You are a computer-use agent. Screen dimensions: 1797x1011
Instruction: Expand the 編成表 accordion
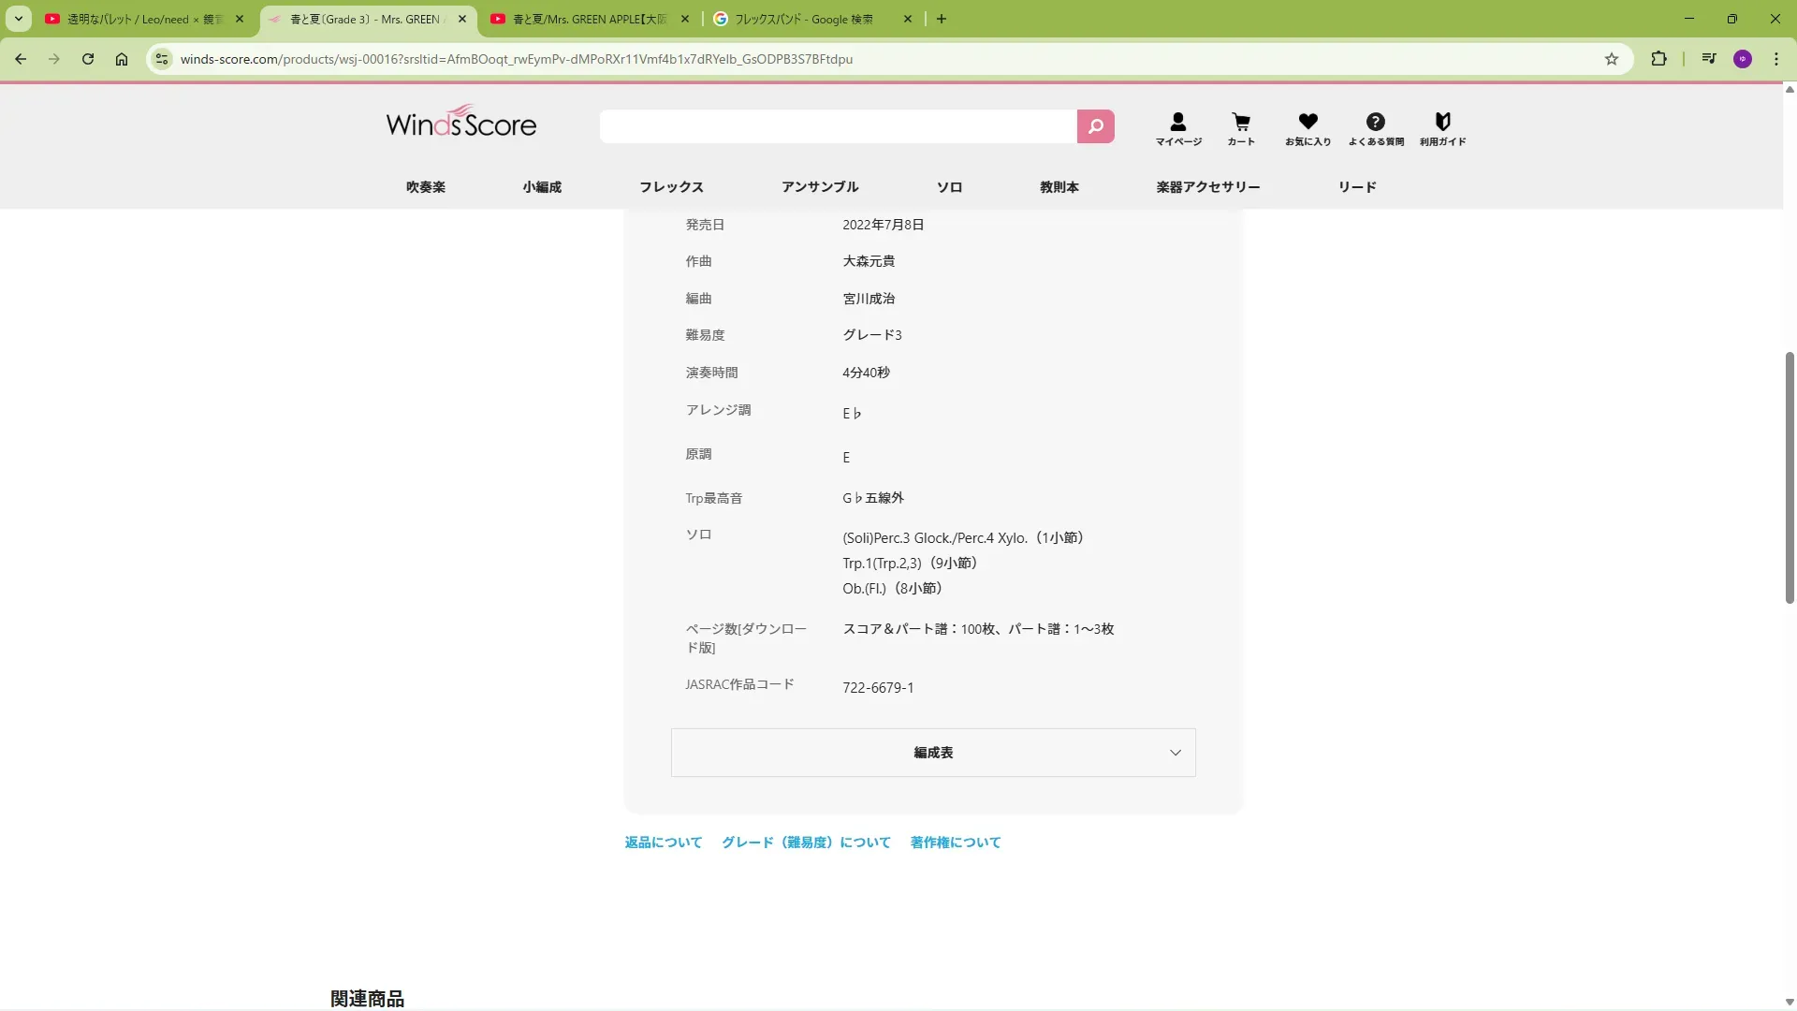click(x=933, y=753)
